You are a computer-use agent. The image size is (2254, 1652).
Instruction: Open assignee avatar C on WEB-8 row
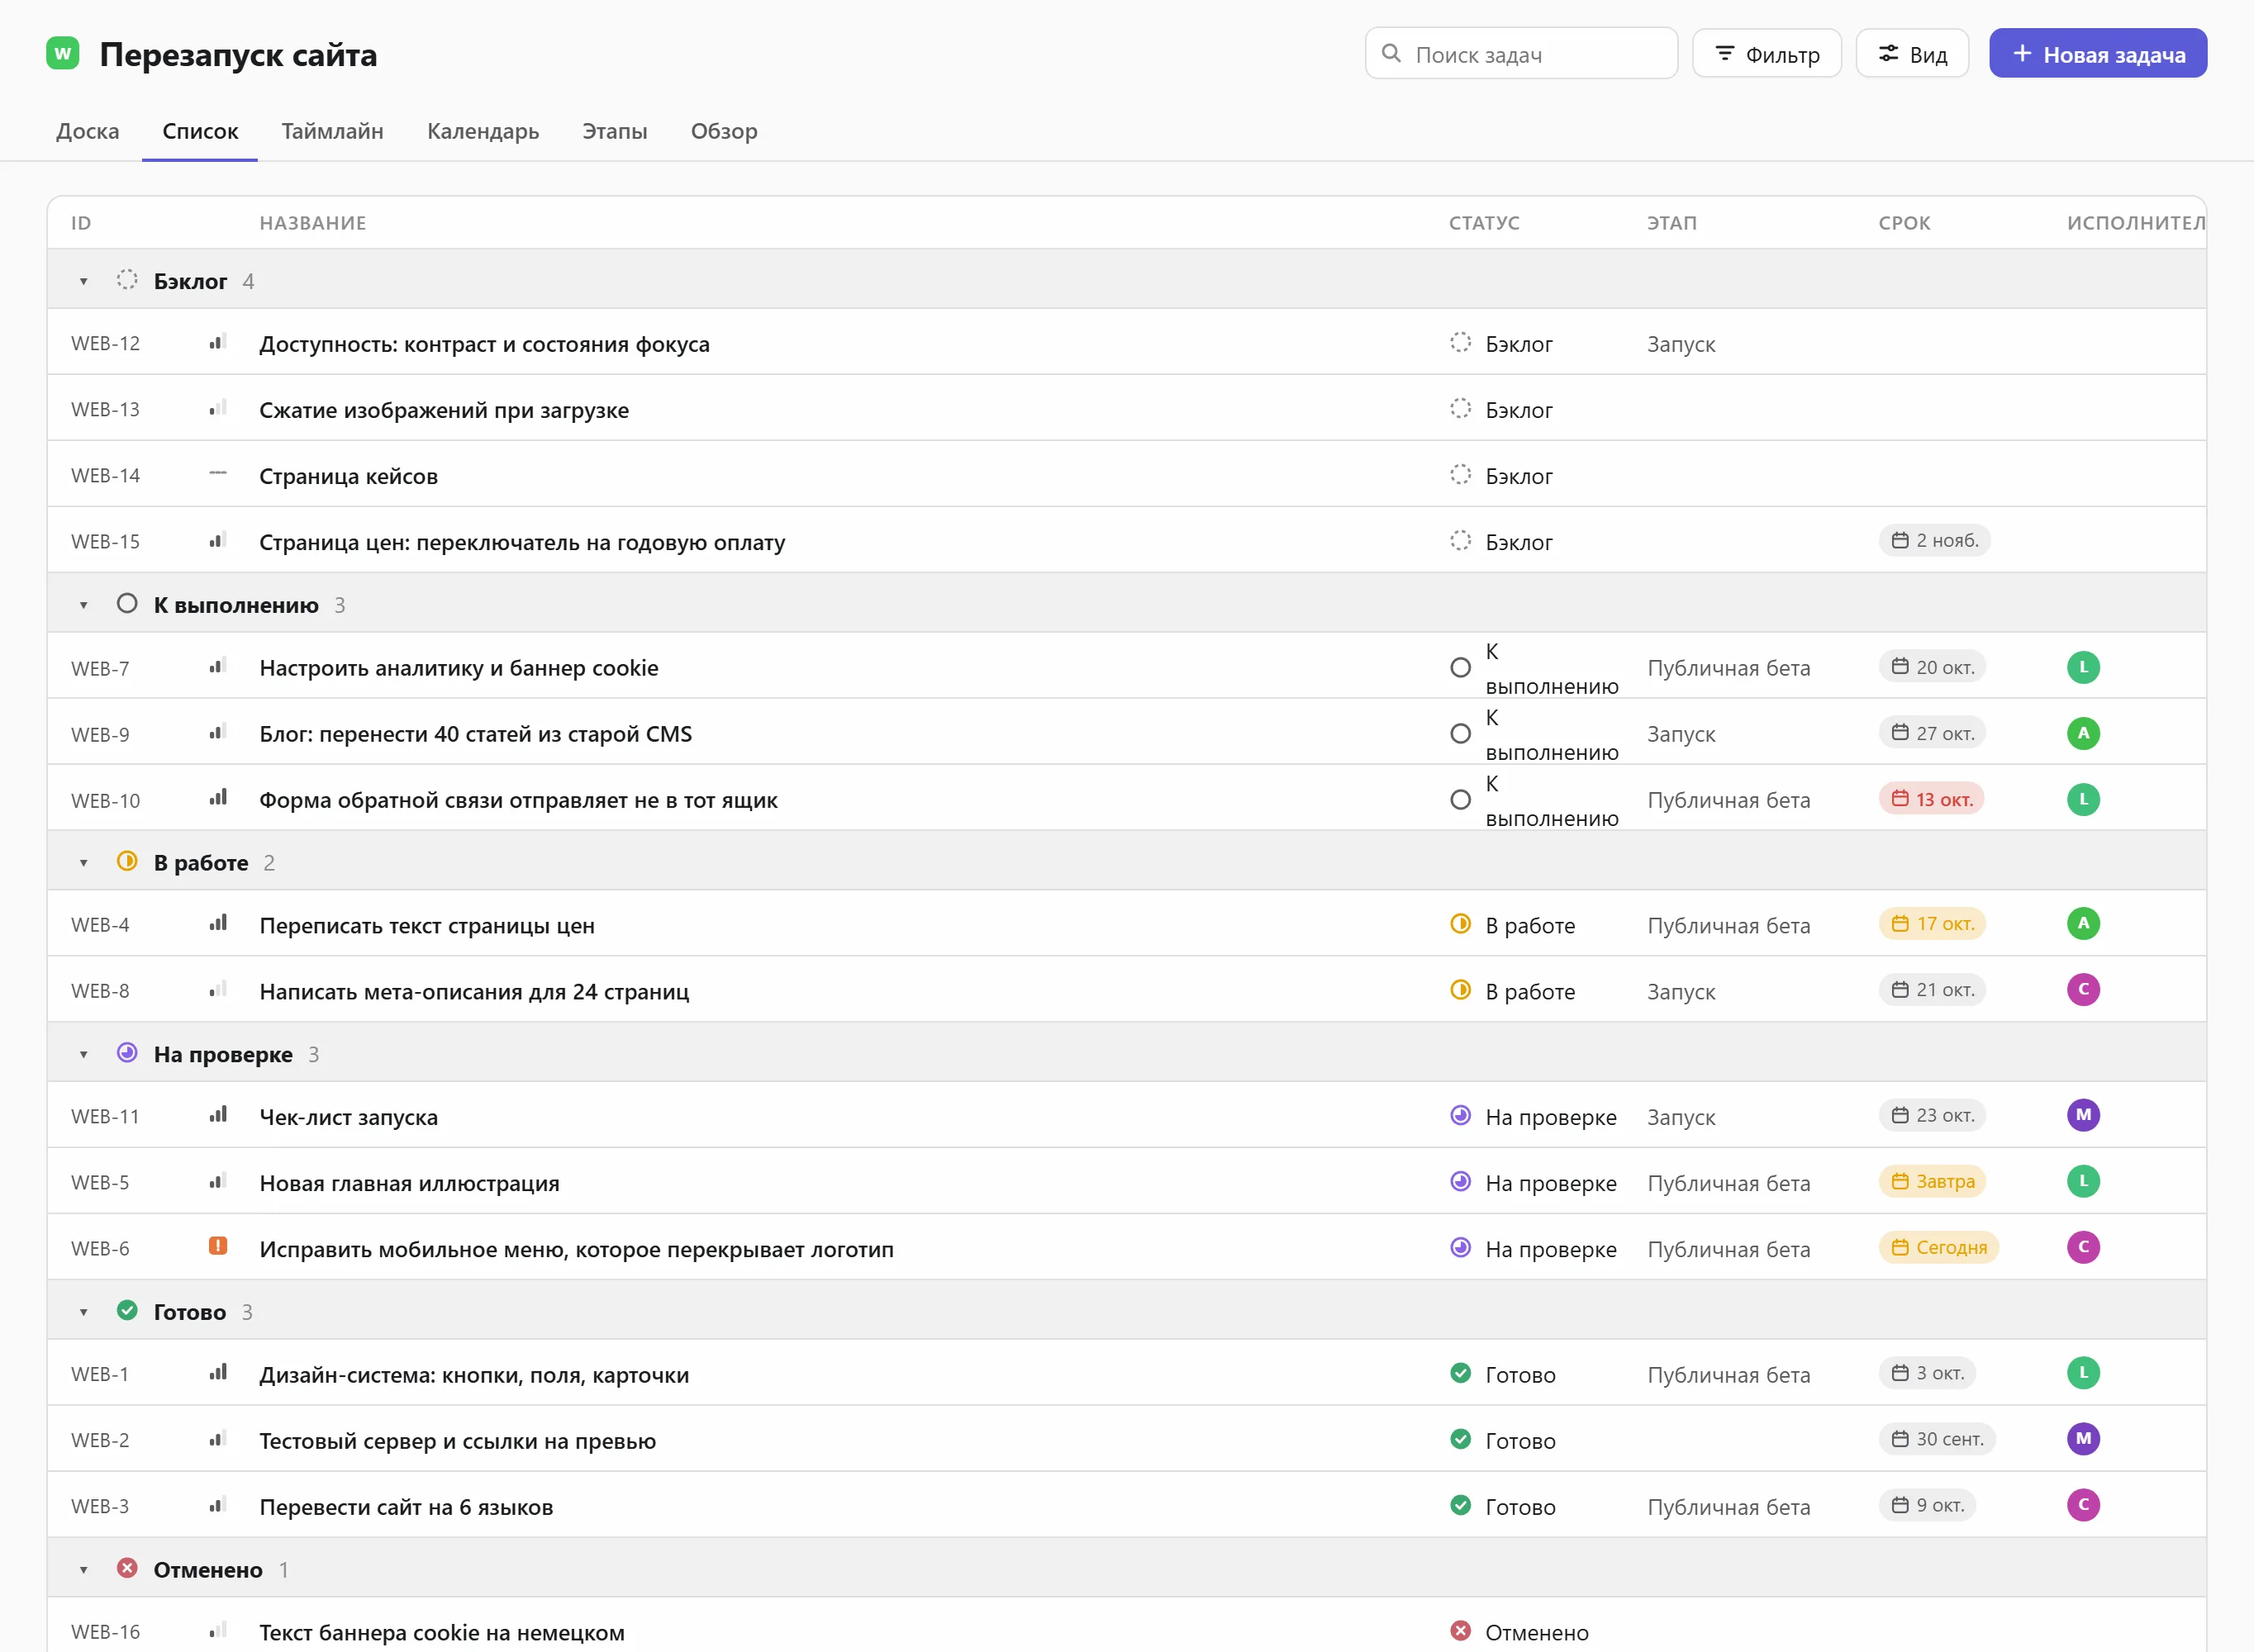click(x=2083, y=990)
